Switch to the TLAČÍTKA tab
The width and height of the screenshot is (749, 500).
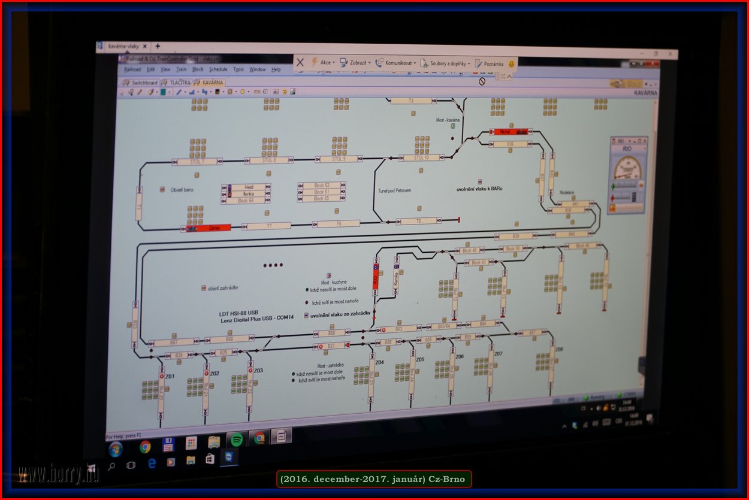(x=179, y=83)
